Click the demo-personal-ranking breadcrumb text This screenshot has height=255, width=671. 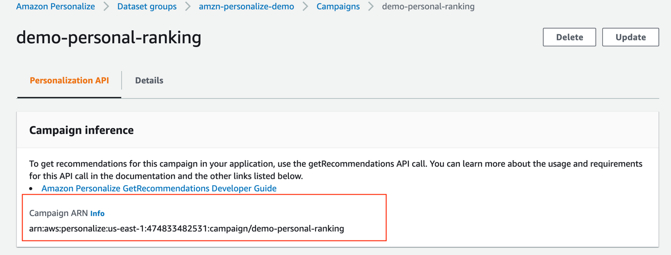click(x=428, y=7)
